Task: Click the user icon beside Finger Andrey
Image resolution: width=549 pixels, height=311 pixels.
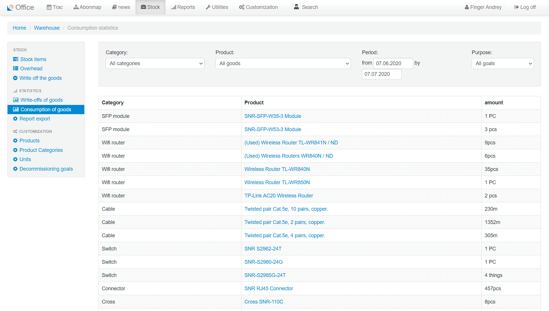Action: pyautogui.click(x=467, y=7)
